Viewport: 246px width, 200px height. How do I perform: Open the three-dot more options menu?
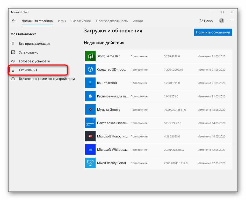[x=232, y=21]
